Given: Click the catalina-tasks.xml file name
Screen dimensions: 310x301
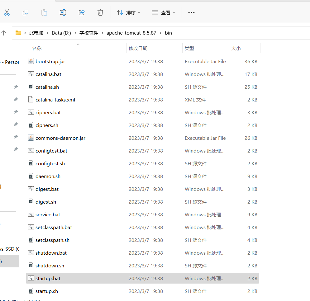Looking at the screenshot, I should pyautogui.click(x=55, y=100).
